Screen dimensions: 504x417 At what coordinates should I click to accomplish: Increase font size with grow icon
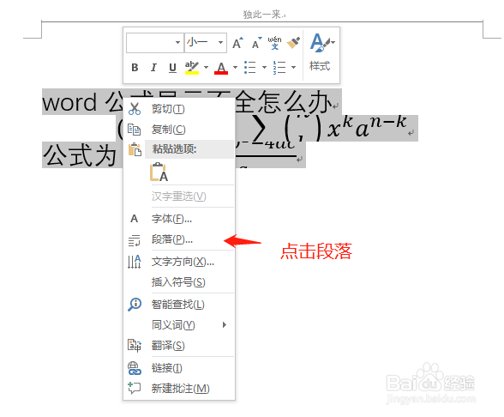pyautogui.click(x=238, y=43)
